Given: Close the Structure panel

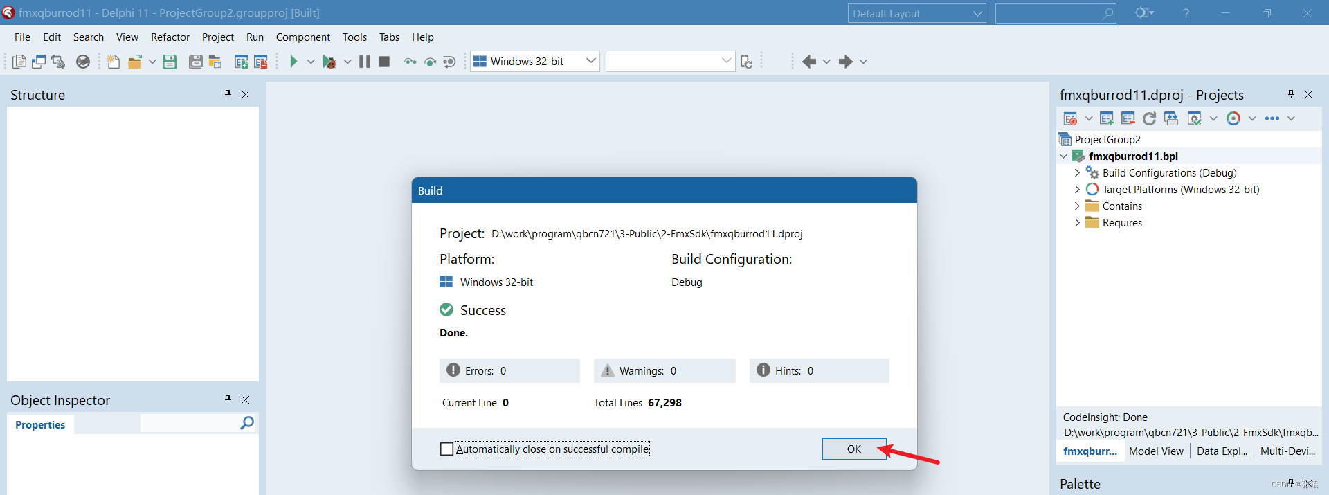Looking at the screenshot, I should [x=246, y=94].
